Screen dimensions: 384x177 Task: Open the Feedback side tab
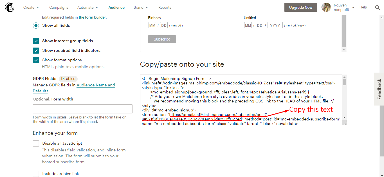pos(379,89)
